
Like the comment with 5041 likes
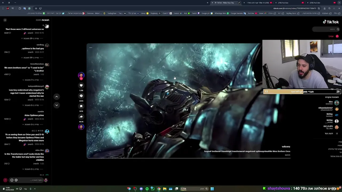[10, 33]
